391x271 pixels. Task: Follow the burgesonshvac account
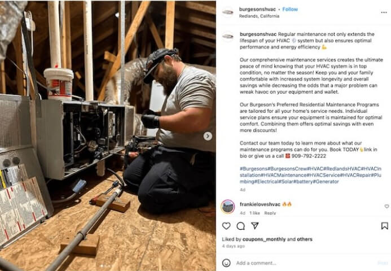[290, 9]
